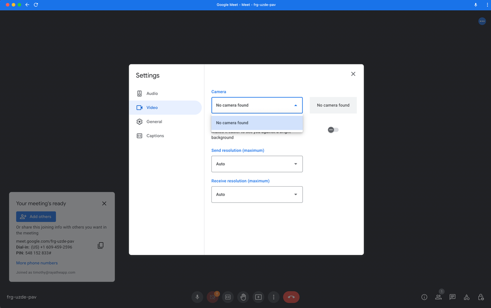491x308 pixels.
Task: Toggle the microphone in bottom toolbar
Action: [197, 297]
